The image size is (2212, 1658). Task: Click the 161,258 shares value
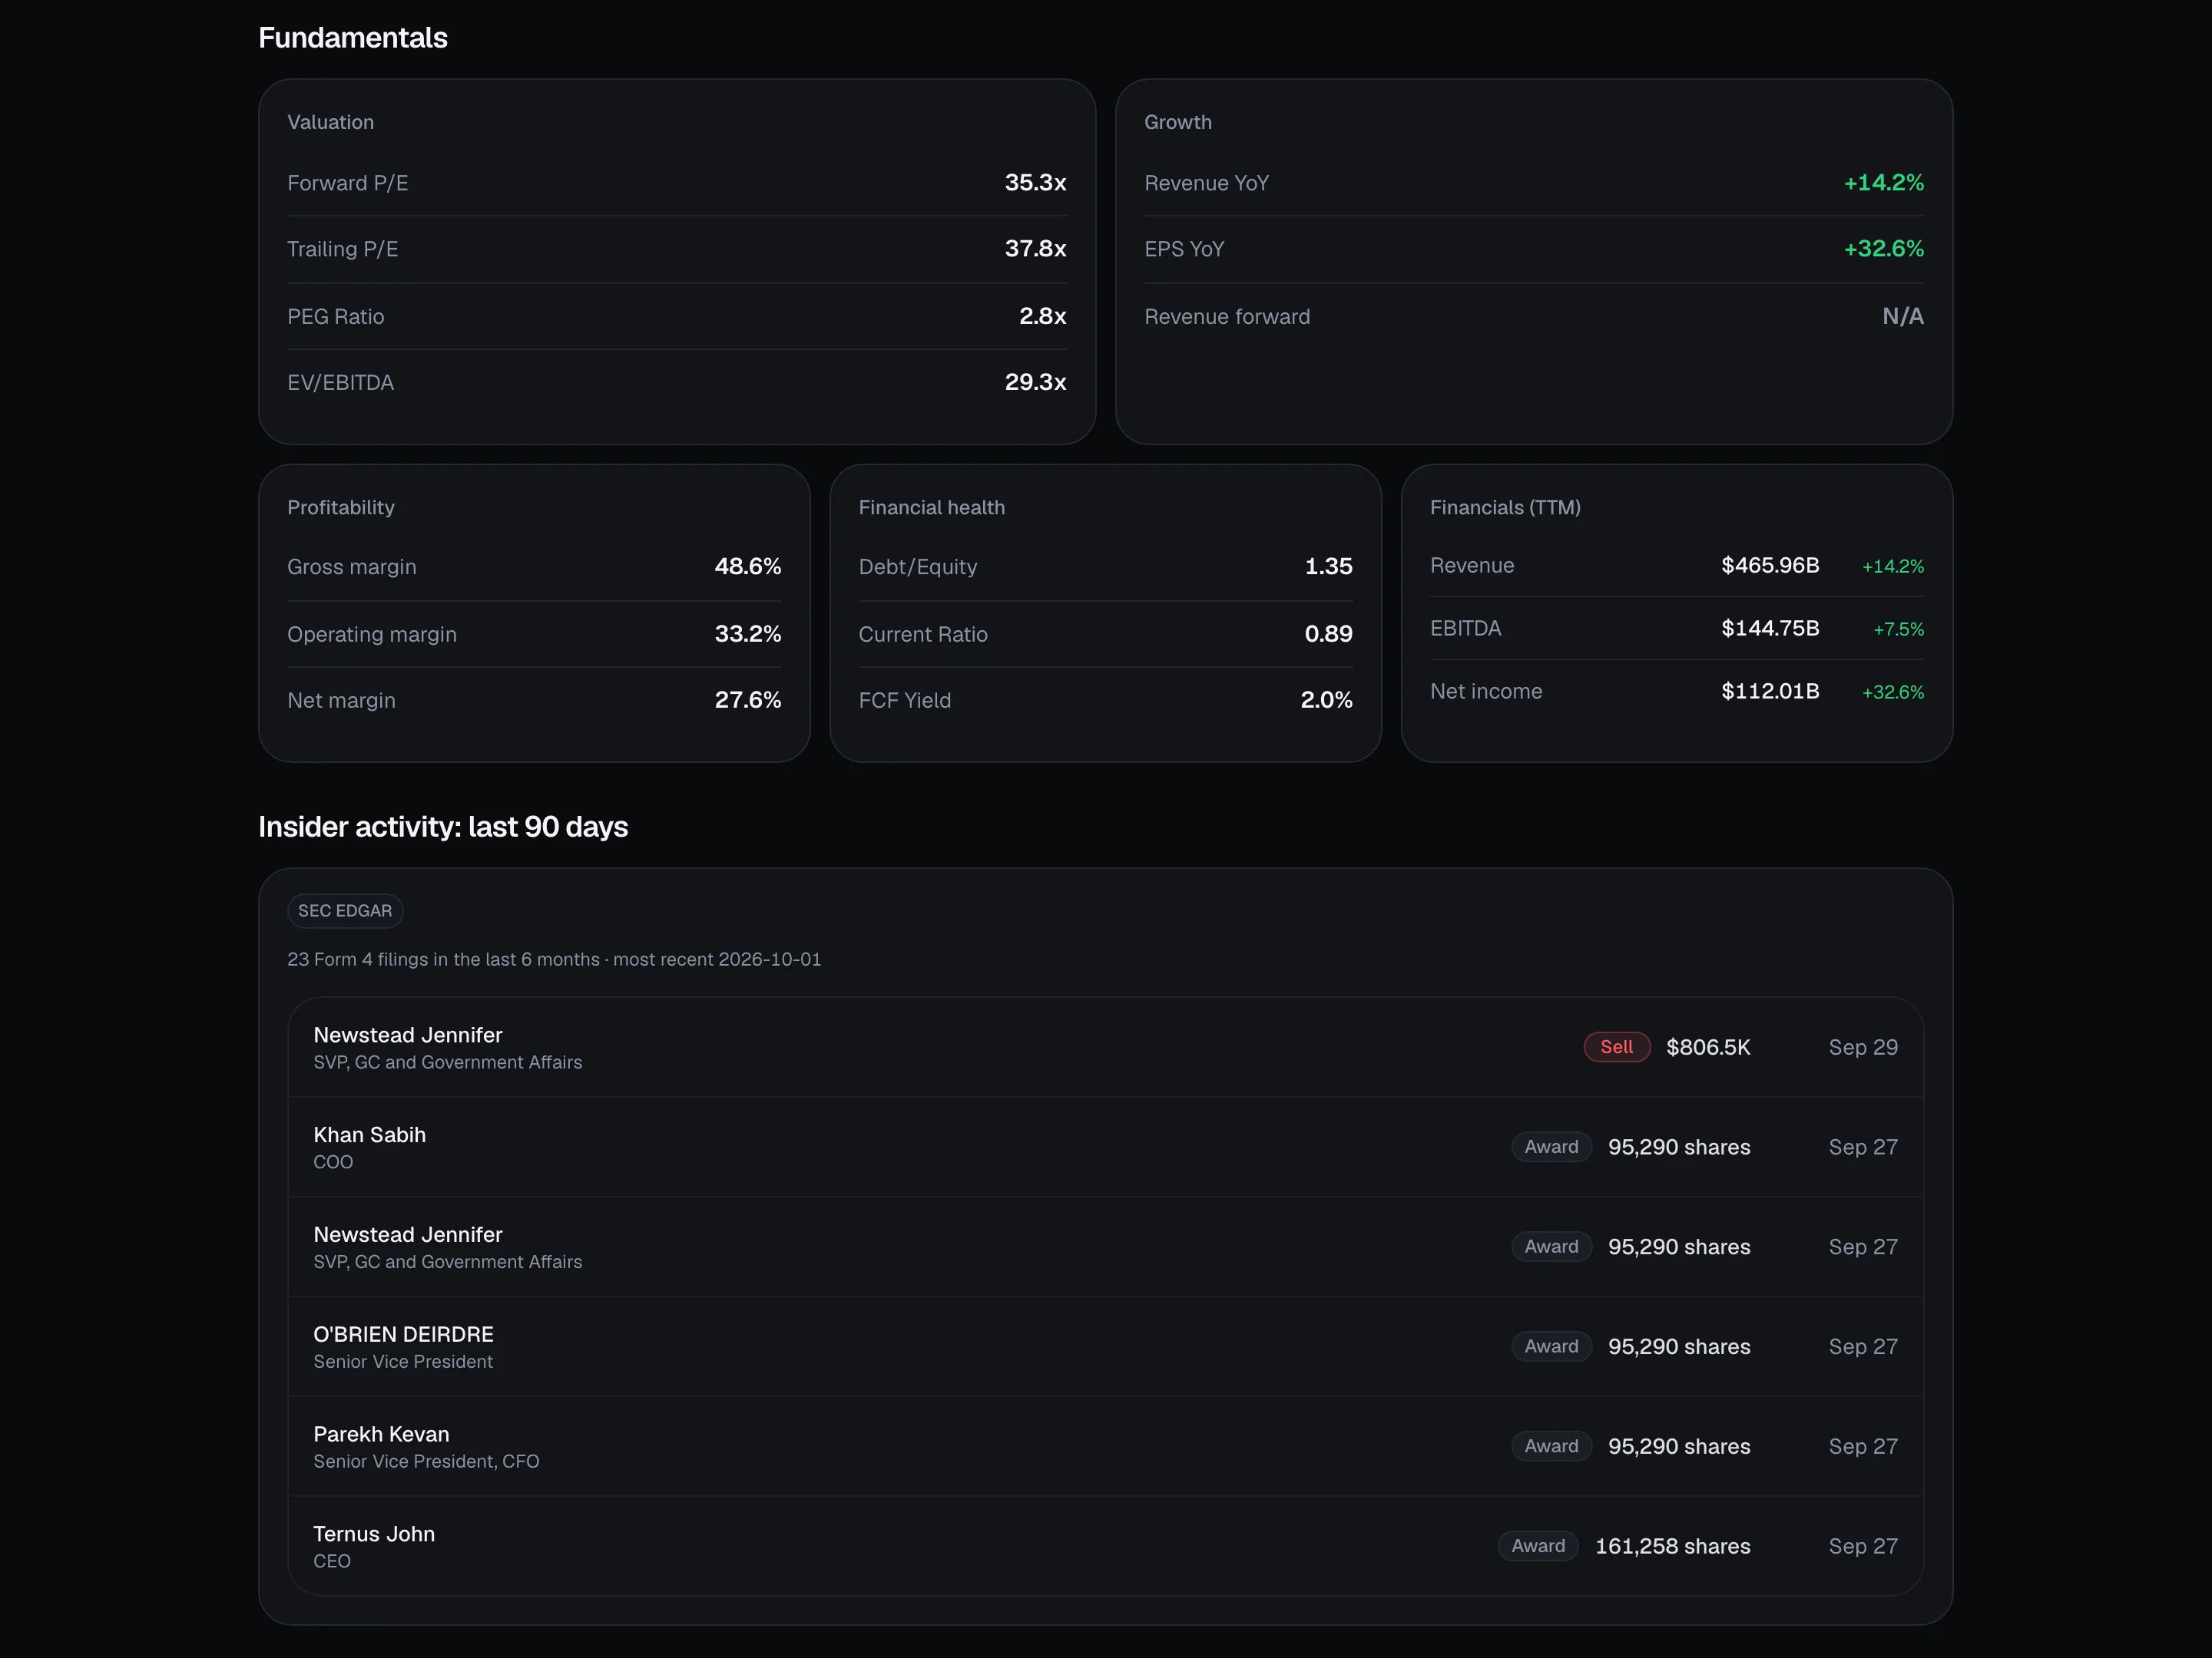[1672, 1546]
